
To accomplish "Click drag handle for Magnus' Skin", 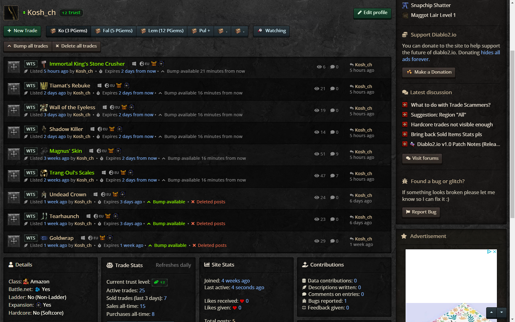I will point(14,154).
